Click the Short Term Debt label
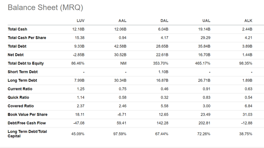 (x=23, y=72)
